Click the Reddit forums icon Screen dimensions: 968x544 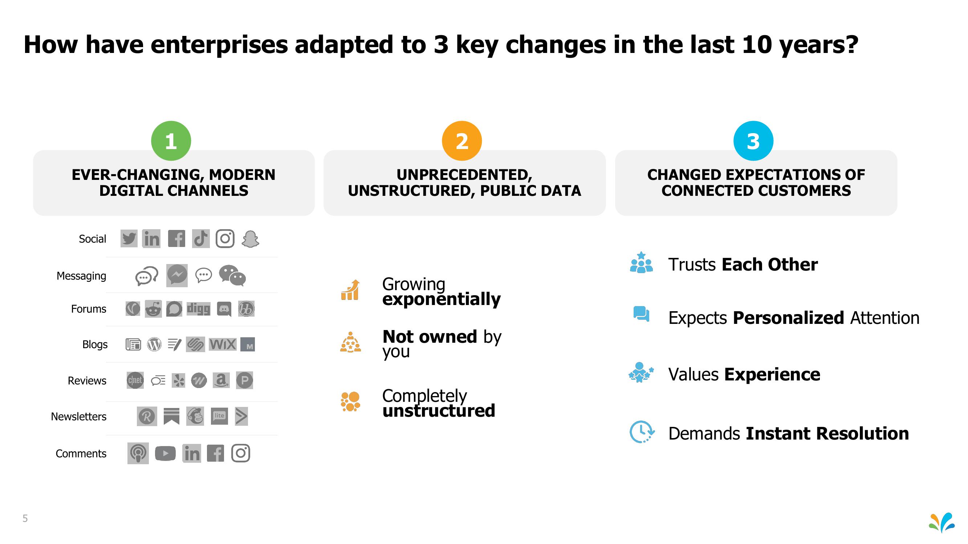tap(147, 308)
